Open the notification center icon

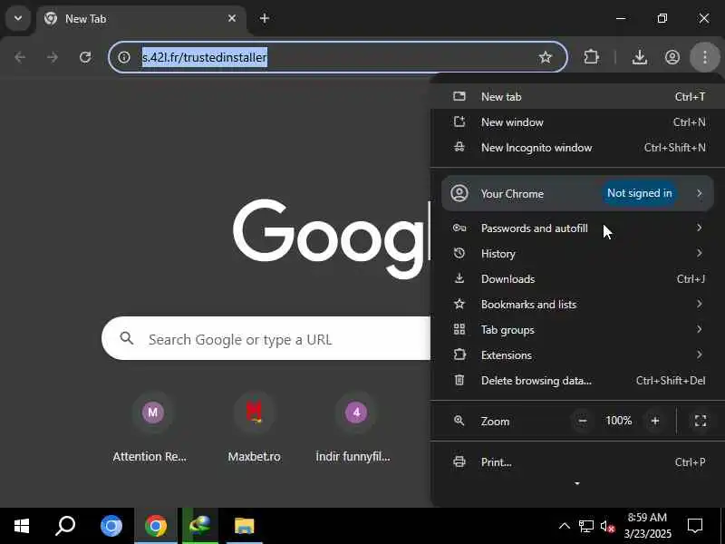[x=694, y=526]
